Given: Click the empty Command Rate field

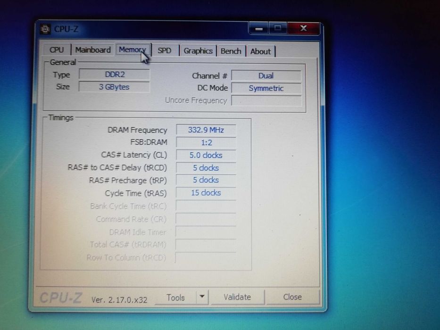Looking at the screenshot, I should (206, 219).
